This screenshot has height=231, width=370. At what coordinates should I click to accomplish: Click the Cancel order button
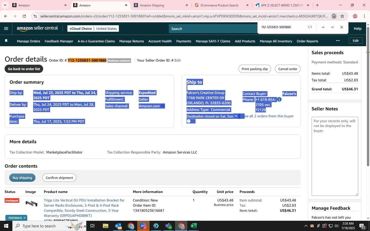[288, 69]
